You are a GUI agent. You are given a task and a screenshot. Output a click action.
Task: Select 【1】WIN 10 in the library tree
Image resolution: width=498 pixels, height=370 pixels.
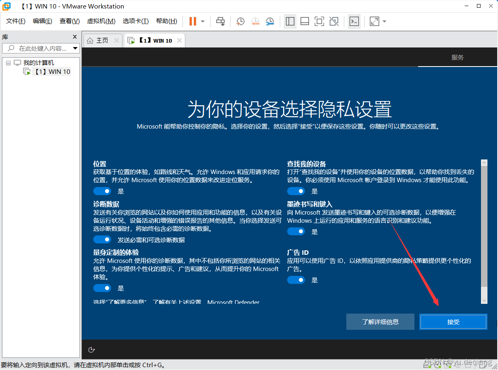click(x=52, y=71)
